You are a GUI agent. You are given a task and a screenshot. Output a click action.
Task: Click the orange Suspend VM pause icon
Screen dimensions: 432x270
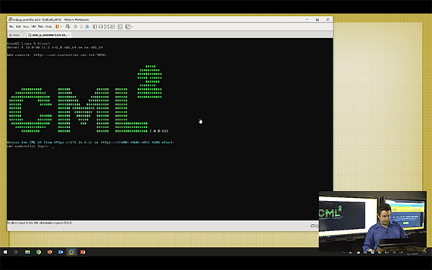(x=57, y=27)
